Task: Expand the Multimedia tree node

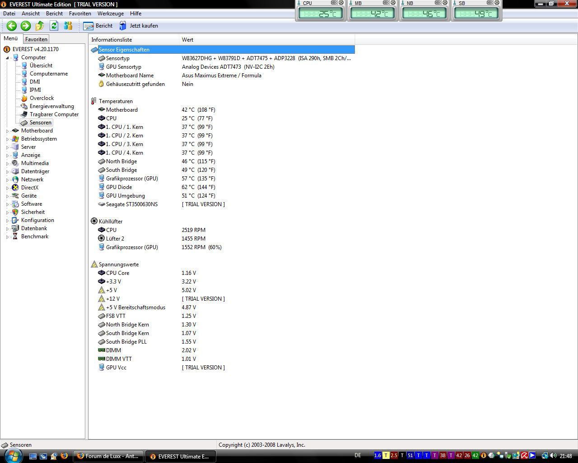Action: 7,163
